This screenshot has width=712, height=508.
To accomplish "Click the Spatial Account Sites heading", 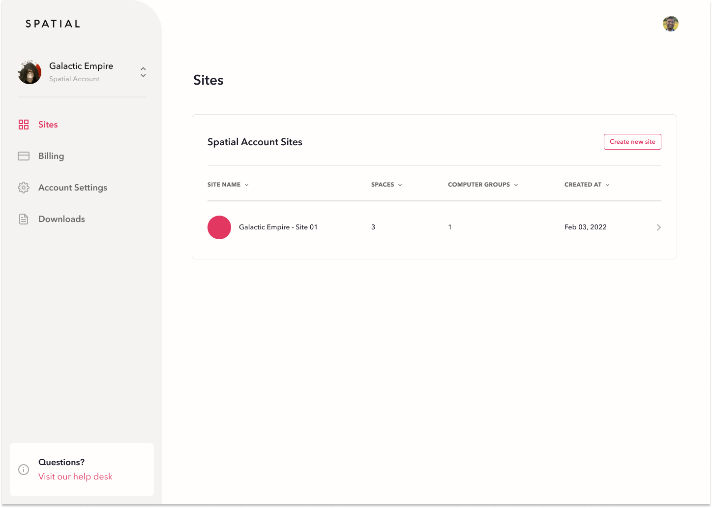I will click(x=255, y=142).
